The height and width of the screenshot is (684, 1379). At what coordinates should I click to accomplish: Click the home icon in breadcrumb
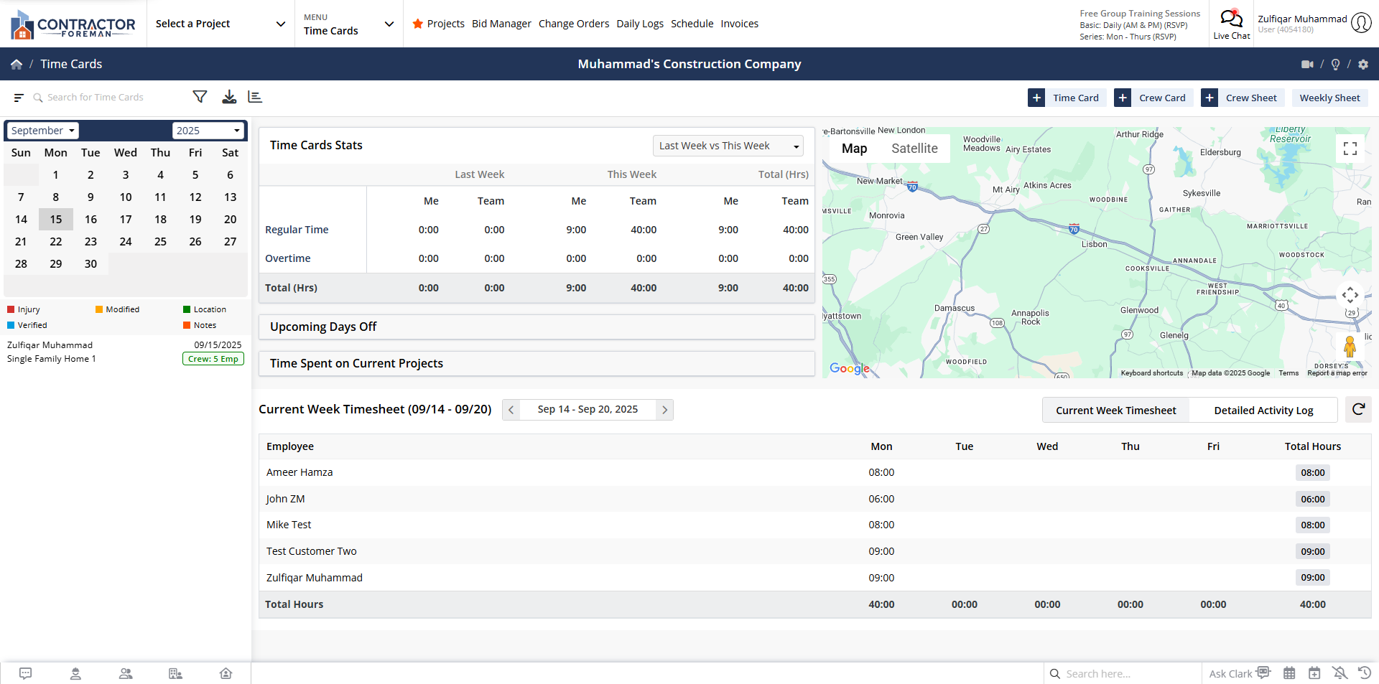pos(17,64)
